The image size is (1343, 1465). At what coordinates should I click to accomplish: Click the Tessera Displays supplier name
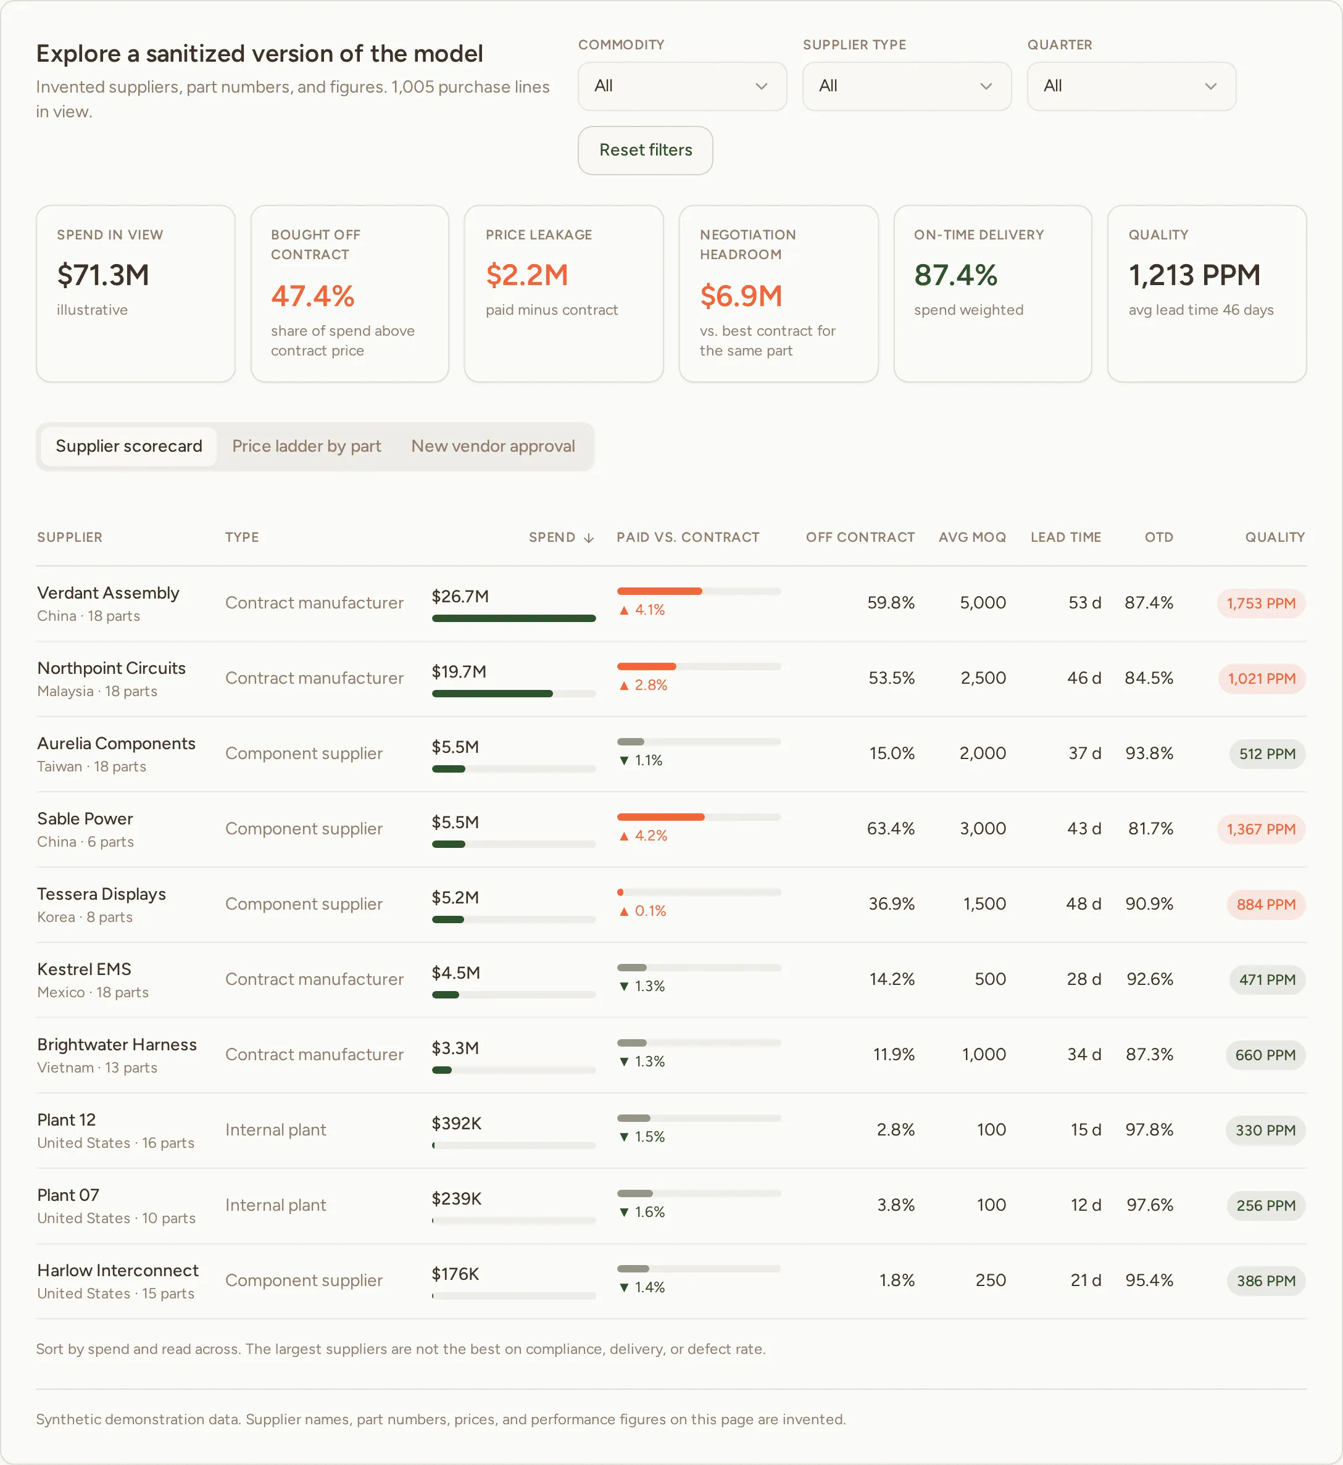click(x=102, y=894)
